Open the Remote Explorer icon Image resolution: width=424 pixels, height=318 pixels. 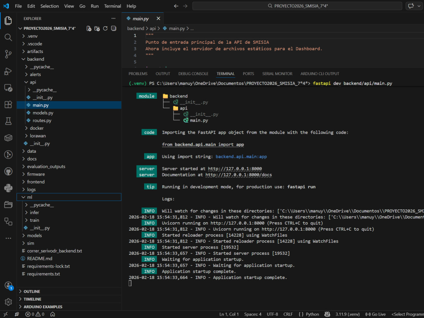click(x=8, y=88)
